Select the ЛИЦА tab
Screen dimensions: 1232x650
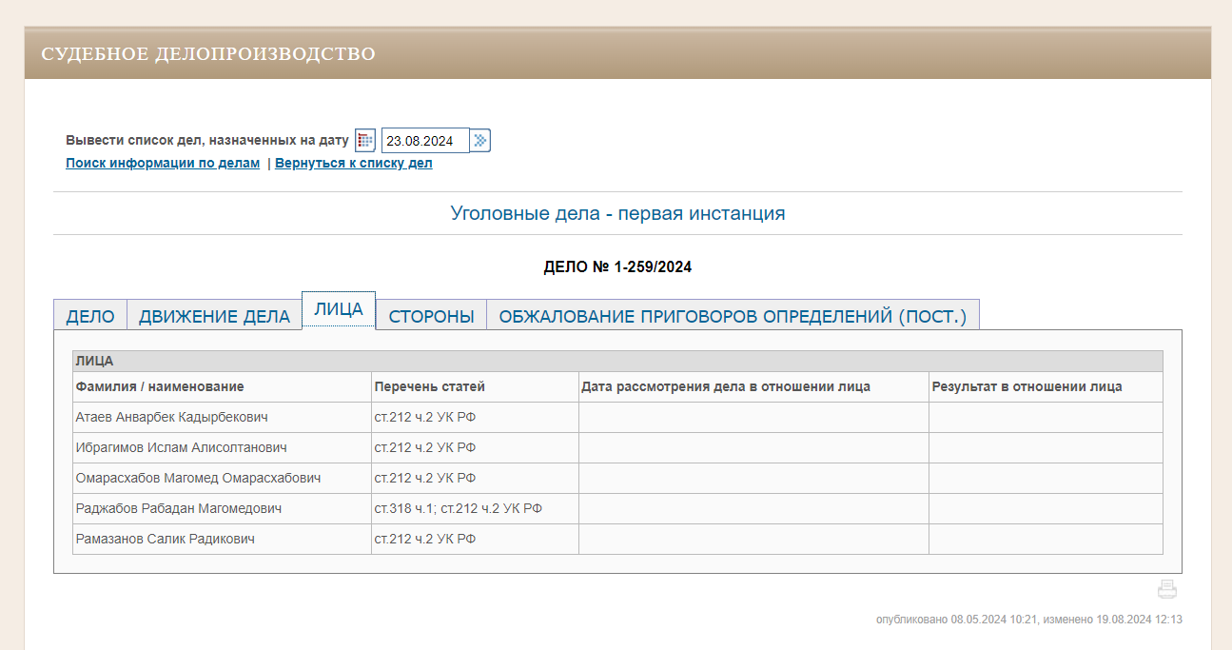coord(339,310)
